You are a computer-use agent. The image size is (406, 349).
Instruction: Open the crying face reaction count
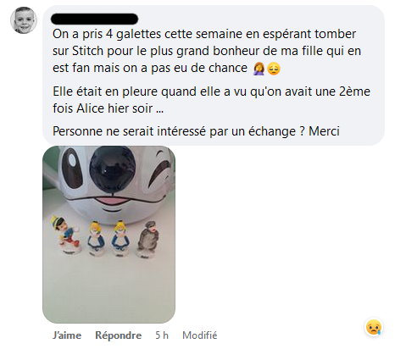click(374, 327)
